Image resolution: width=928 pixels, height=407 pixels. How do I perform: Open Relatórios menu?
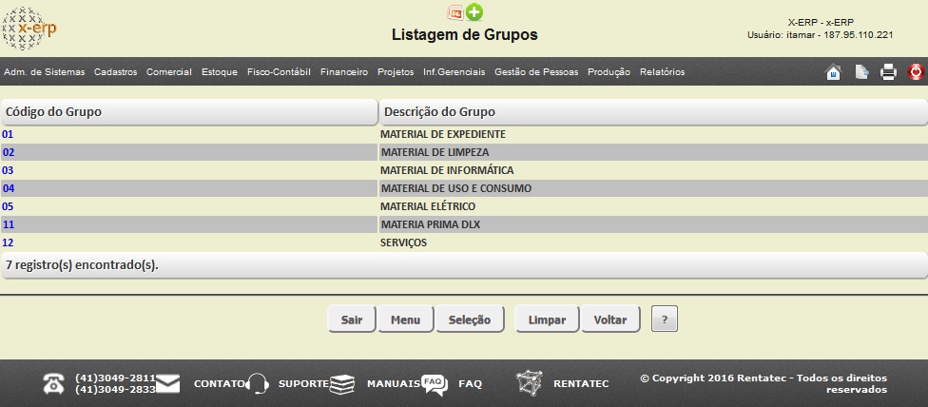[663, 72]
